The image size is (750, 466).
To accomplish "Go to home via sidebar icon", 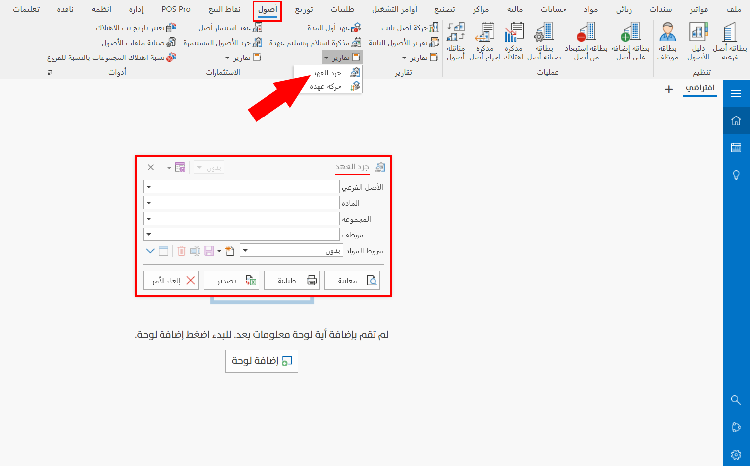I will pyautogui.click(x=736, y=120).
